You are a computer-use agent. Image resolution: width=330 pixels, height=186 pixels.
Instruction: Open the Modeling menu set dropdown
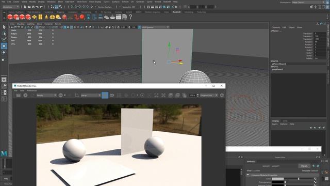point(10,7)
